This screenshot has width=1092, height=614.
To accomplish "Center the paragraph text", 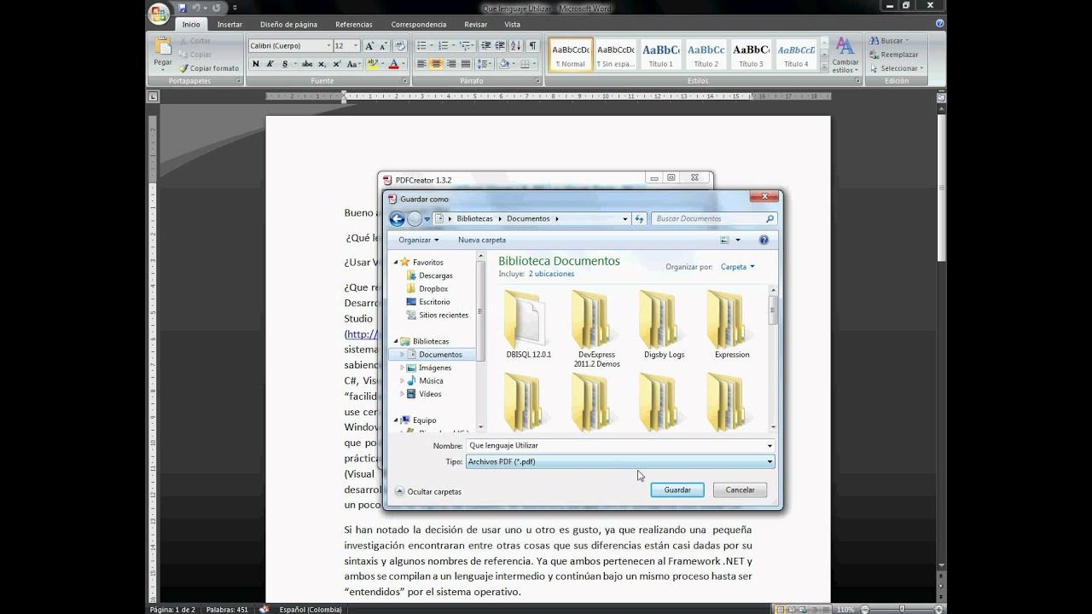I will click(436, 64).
